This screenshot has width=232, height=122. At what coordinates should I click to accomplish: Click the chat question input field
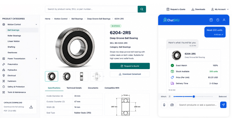click(x=198, y=105)
